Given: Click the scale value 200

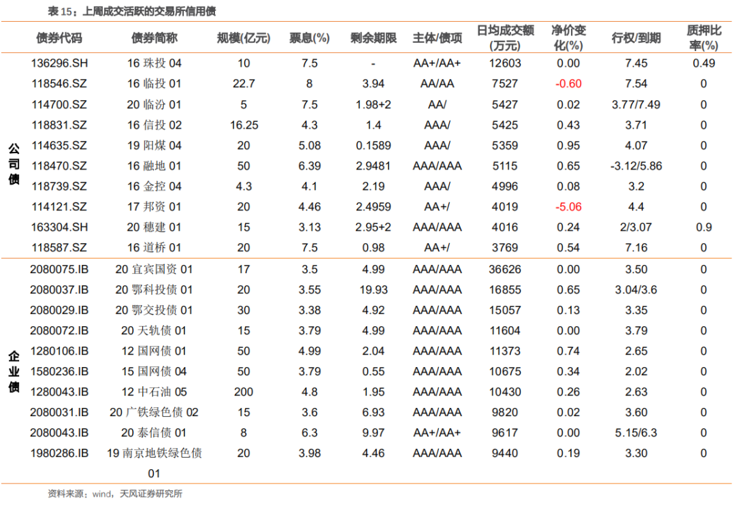Looking at the screenshot, I should pos(244,392).
